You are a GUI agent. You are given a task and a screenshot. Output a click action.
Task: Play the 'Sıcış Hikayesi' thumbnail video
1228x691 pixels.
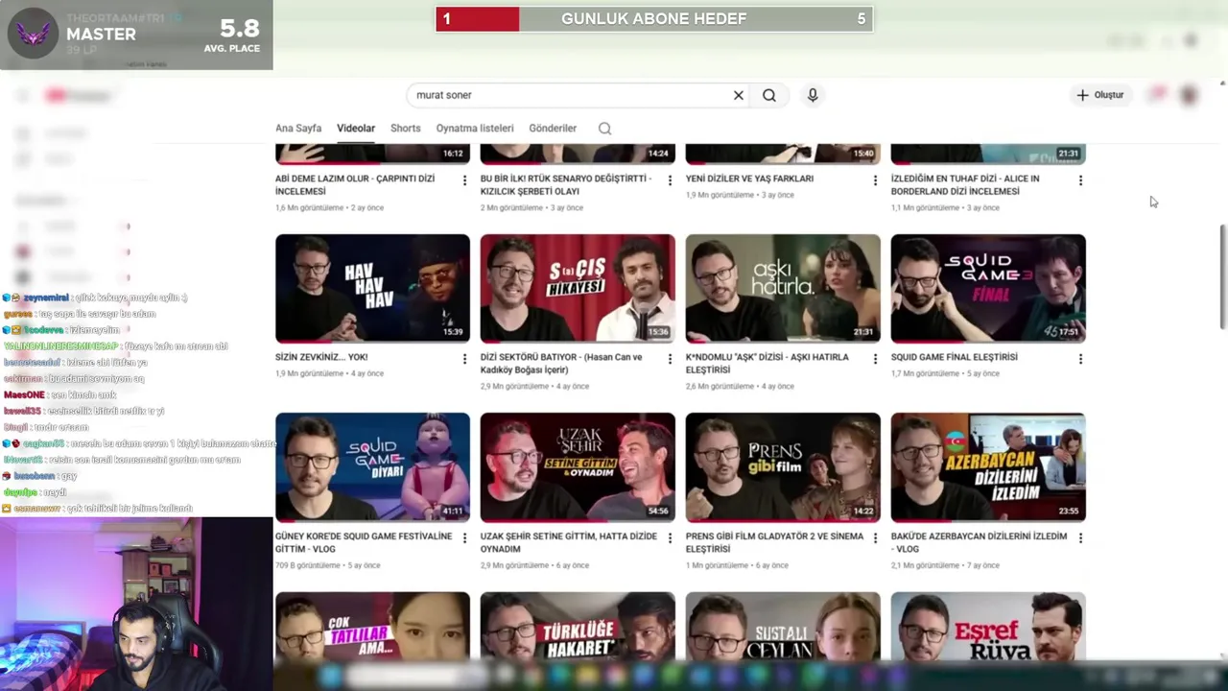pyautogui.click(x=578, y=288)
